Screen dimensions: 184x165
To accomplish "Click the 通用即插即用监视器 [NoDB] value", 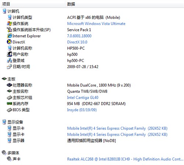I will click(91, 141).
